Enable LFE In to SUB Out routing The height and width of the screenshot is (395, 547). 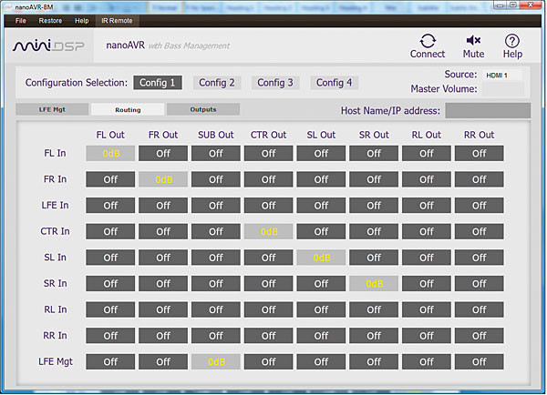[x=215, y=206]
